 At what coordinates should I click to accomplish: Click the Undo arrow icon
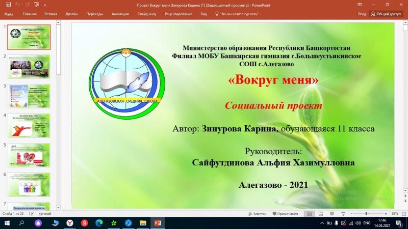click(x=17, y=5)
